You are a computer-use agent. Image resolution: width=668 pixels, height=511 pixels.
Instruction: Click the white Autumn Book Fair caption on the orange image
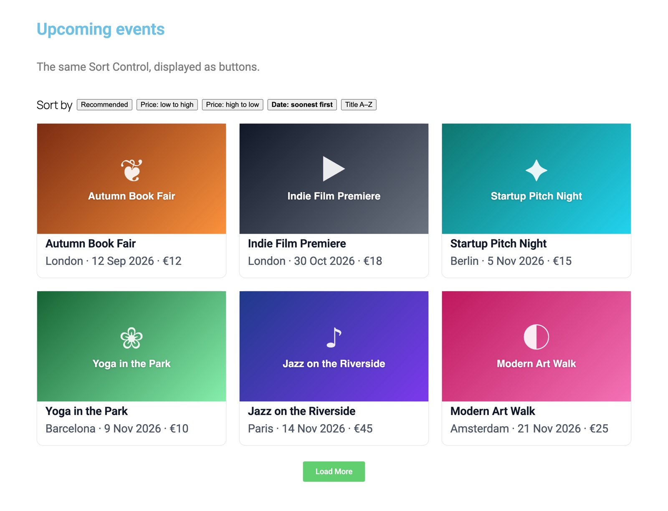click(132, 196)
